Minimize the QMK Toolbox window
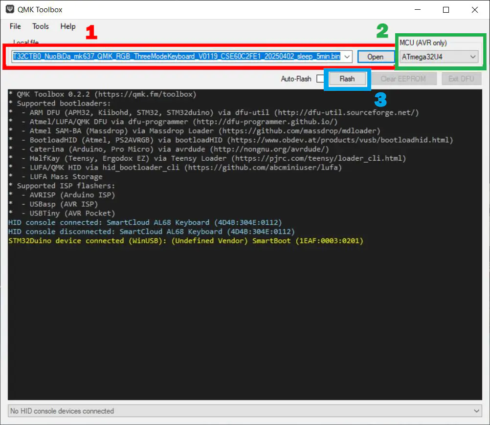Viewport: 490px width, 425px height. point(417,10)
